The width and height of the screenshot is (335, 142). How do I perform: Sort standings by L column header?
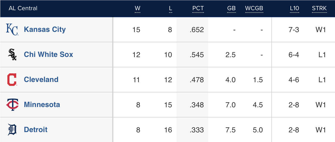click(x=170, y=8)
